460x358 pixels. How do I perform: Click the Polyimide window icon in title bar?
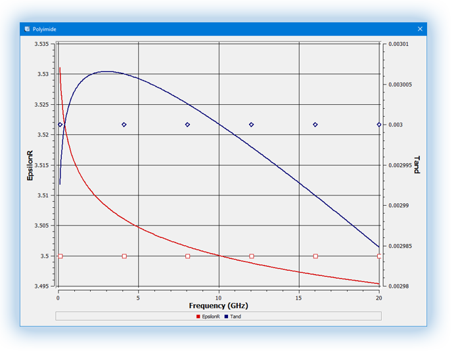coord(27,30)
